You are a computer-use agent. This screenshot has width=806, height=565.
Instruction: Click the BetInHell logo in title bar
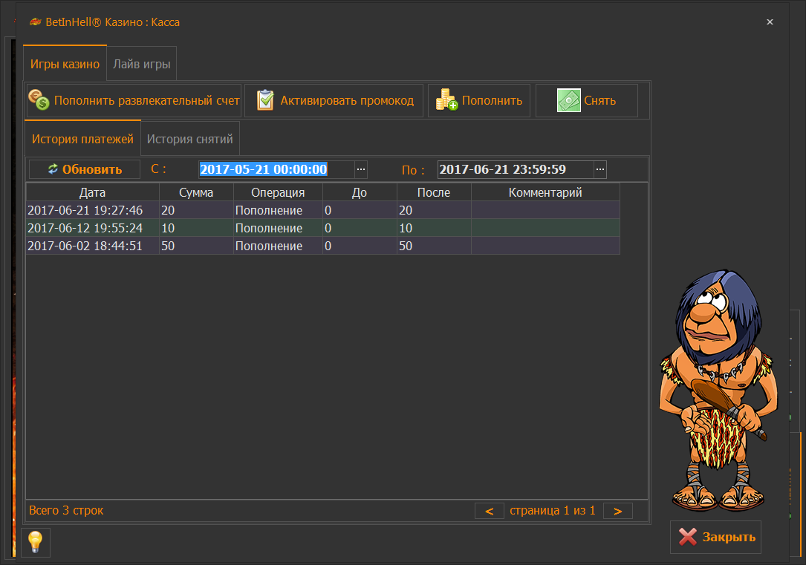(34, 22)
